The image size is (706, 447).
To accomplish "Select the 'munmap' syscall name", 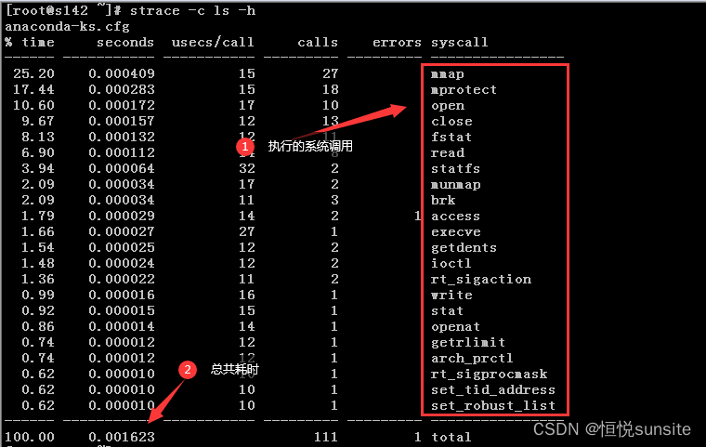I will click(x=456, y=185).
